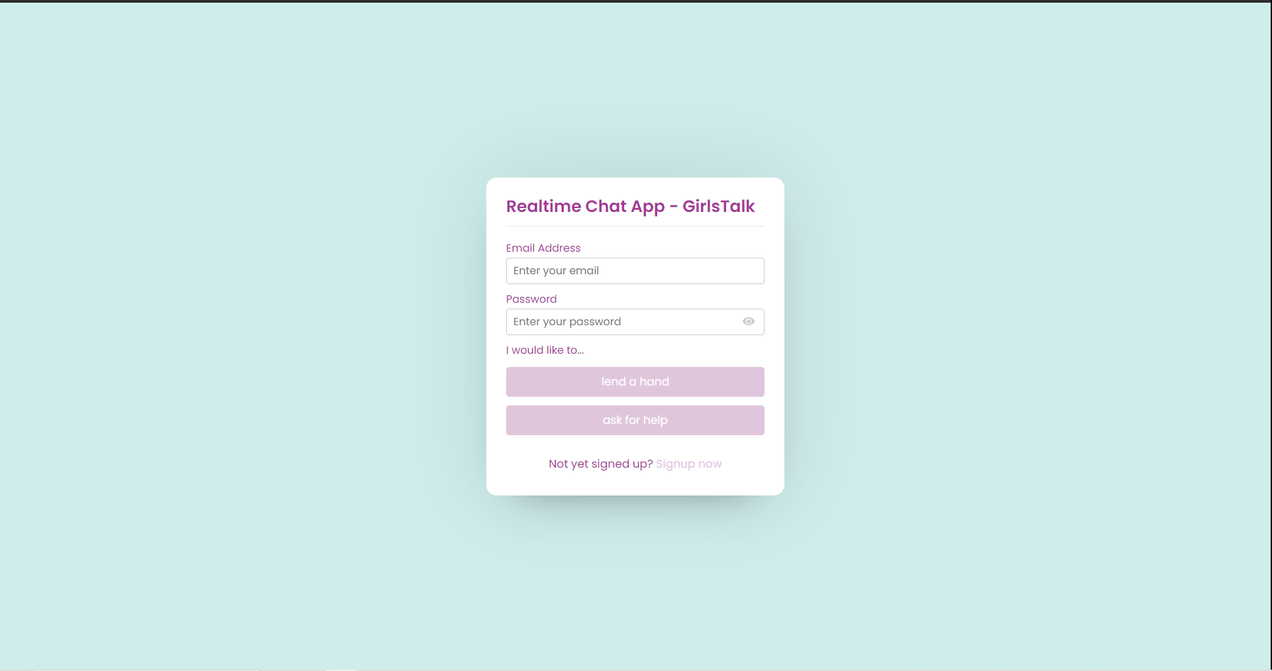
Task: Select the 'ask for help' button
Action: coord(635,420)
